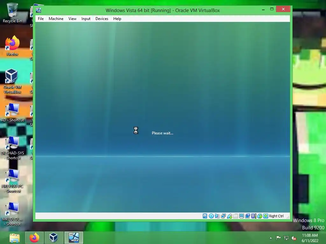The width and height of the screenshot is (326, 244).
Task: Switch to VirtualBox Manager on taskbar
Action: (53, 238)
